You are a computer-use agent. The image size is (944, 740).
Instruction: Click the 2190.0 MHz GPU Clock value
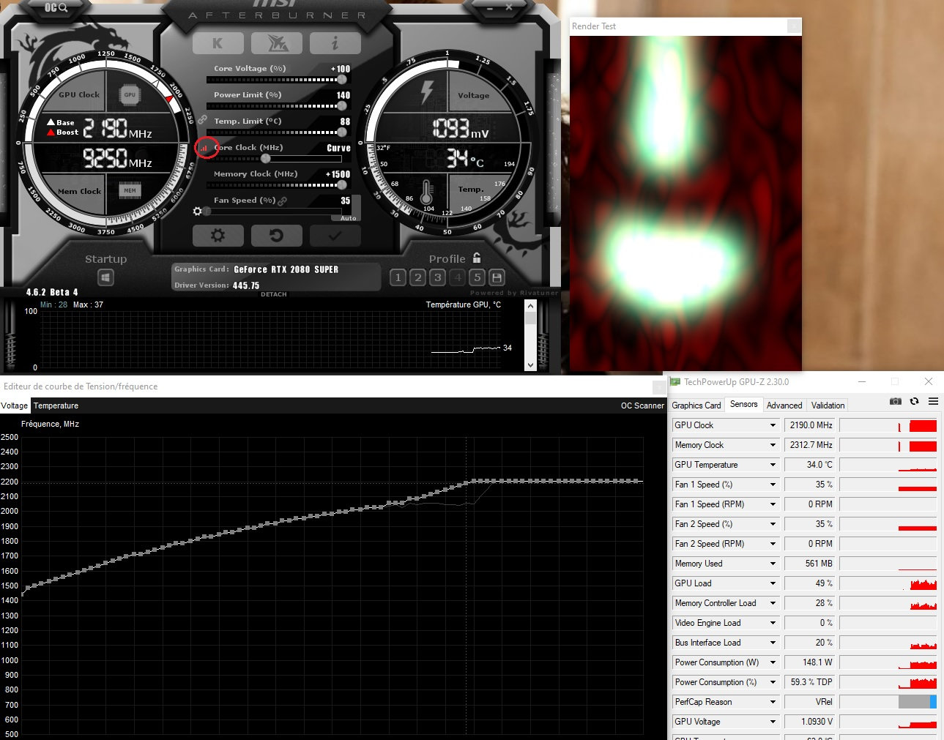pos(811,425)
